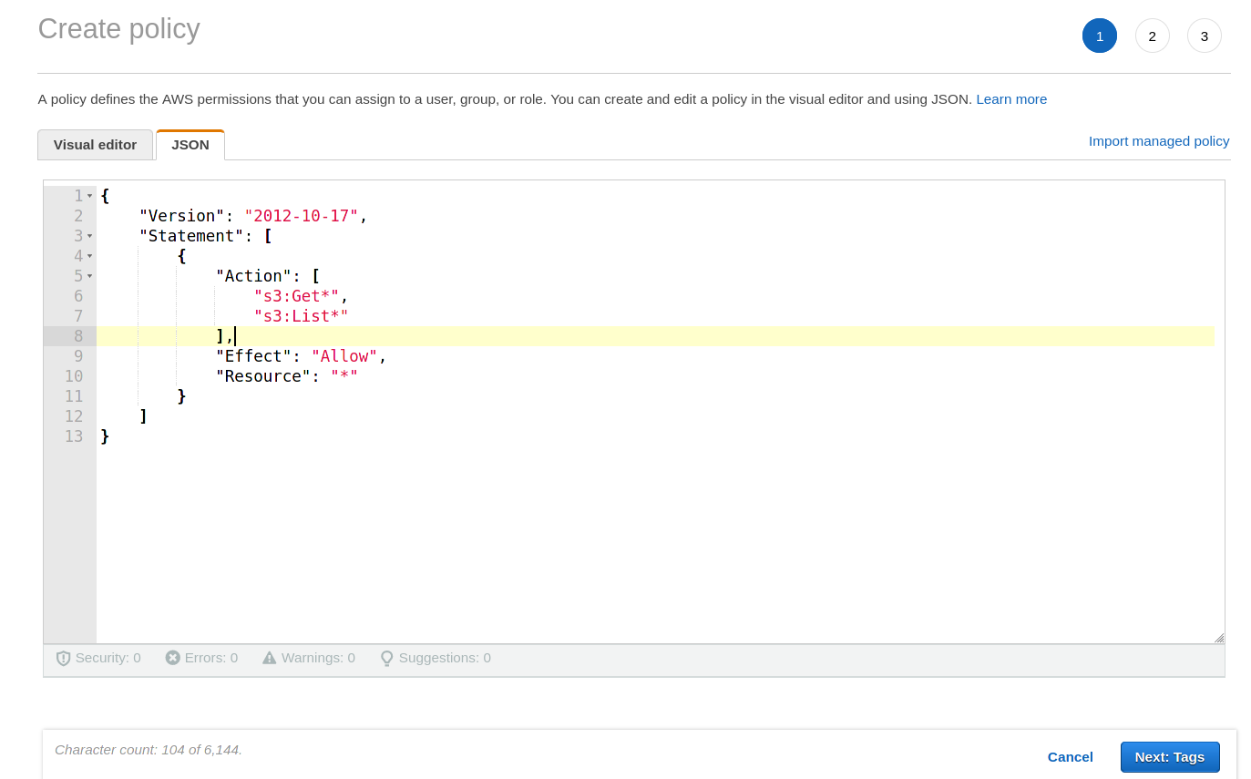Open step 3 of the policy wizard
This screenshot has height=779, width=1251.
[x=1204, y=35]
